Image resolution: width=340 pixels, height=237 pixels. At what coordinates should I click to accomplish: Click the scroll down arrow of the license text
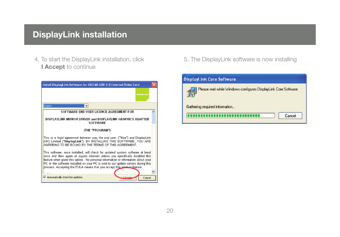154,171
